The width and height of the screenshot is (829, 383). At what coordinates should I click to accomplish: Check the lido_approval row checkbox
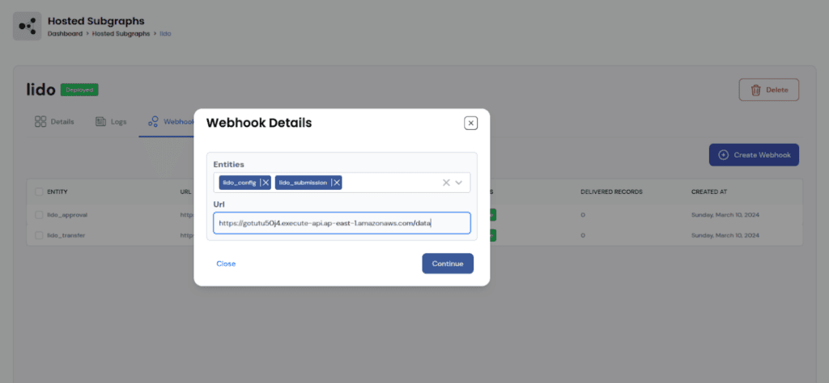coord(39,215)
